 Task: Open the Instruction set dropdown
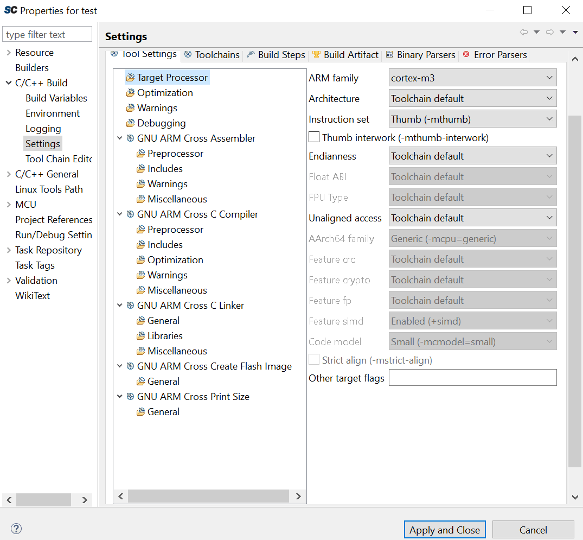(x=472, y=119)
